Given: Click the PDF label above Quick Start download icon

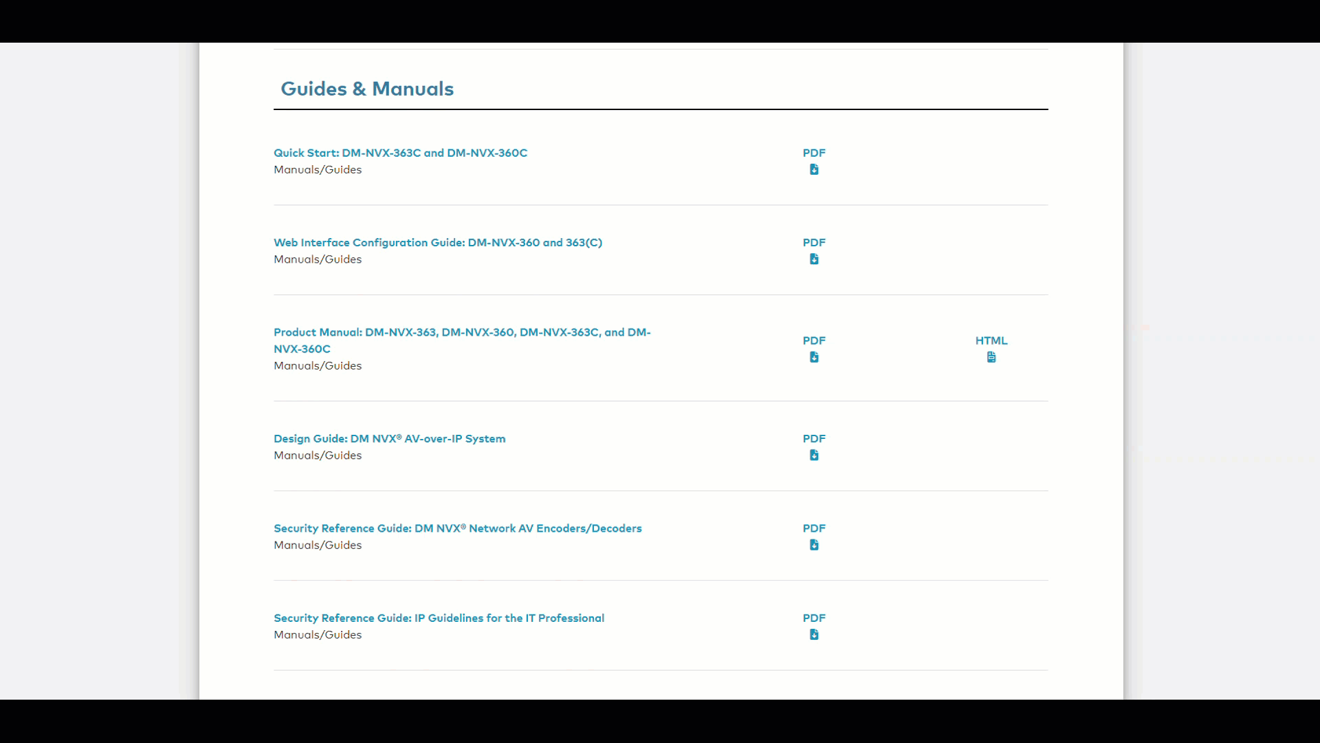Looking at the screenshot, I should click(x=813, y=152).
